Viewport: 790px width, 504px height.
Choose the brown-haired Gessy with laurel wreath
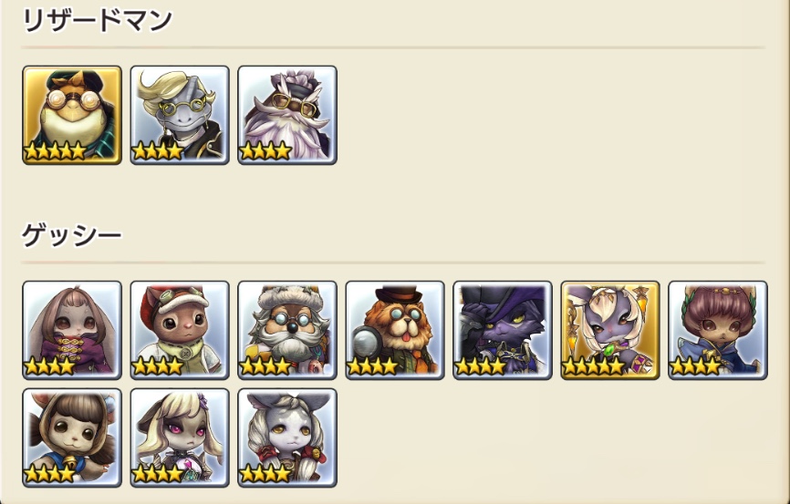point(718,330)
